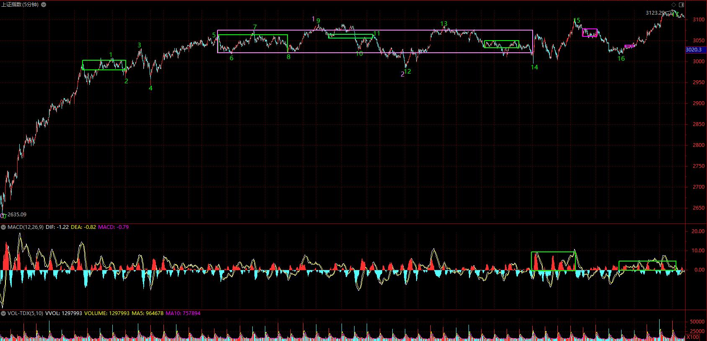Screen dimensions: 707x341
Task: Select the 上证指数 (5分钟) chart title
Action: 20,5
